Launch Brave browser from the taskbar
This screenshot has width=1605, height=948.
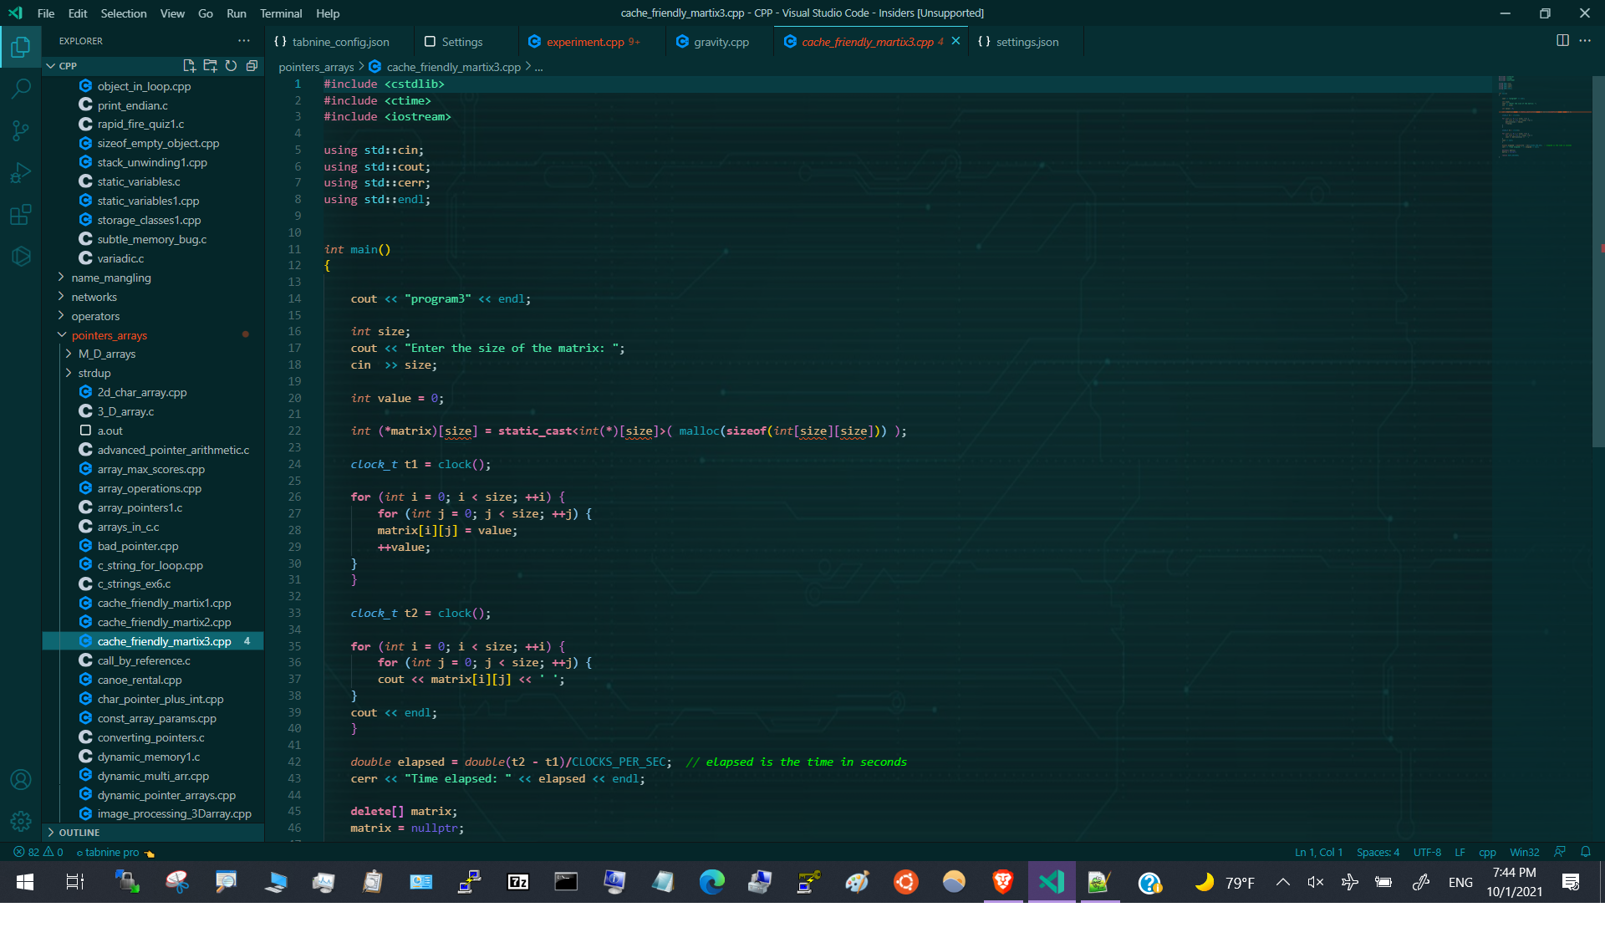(x=1002, y=882)
